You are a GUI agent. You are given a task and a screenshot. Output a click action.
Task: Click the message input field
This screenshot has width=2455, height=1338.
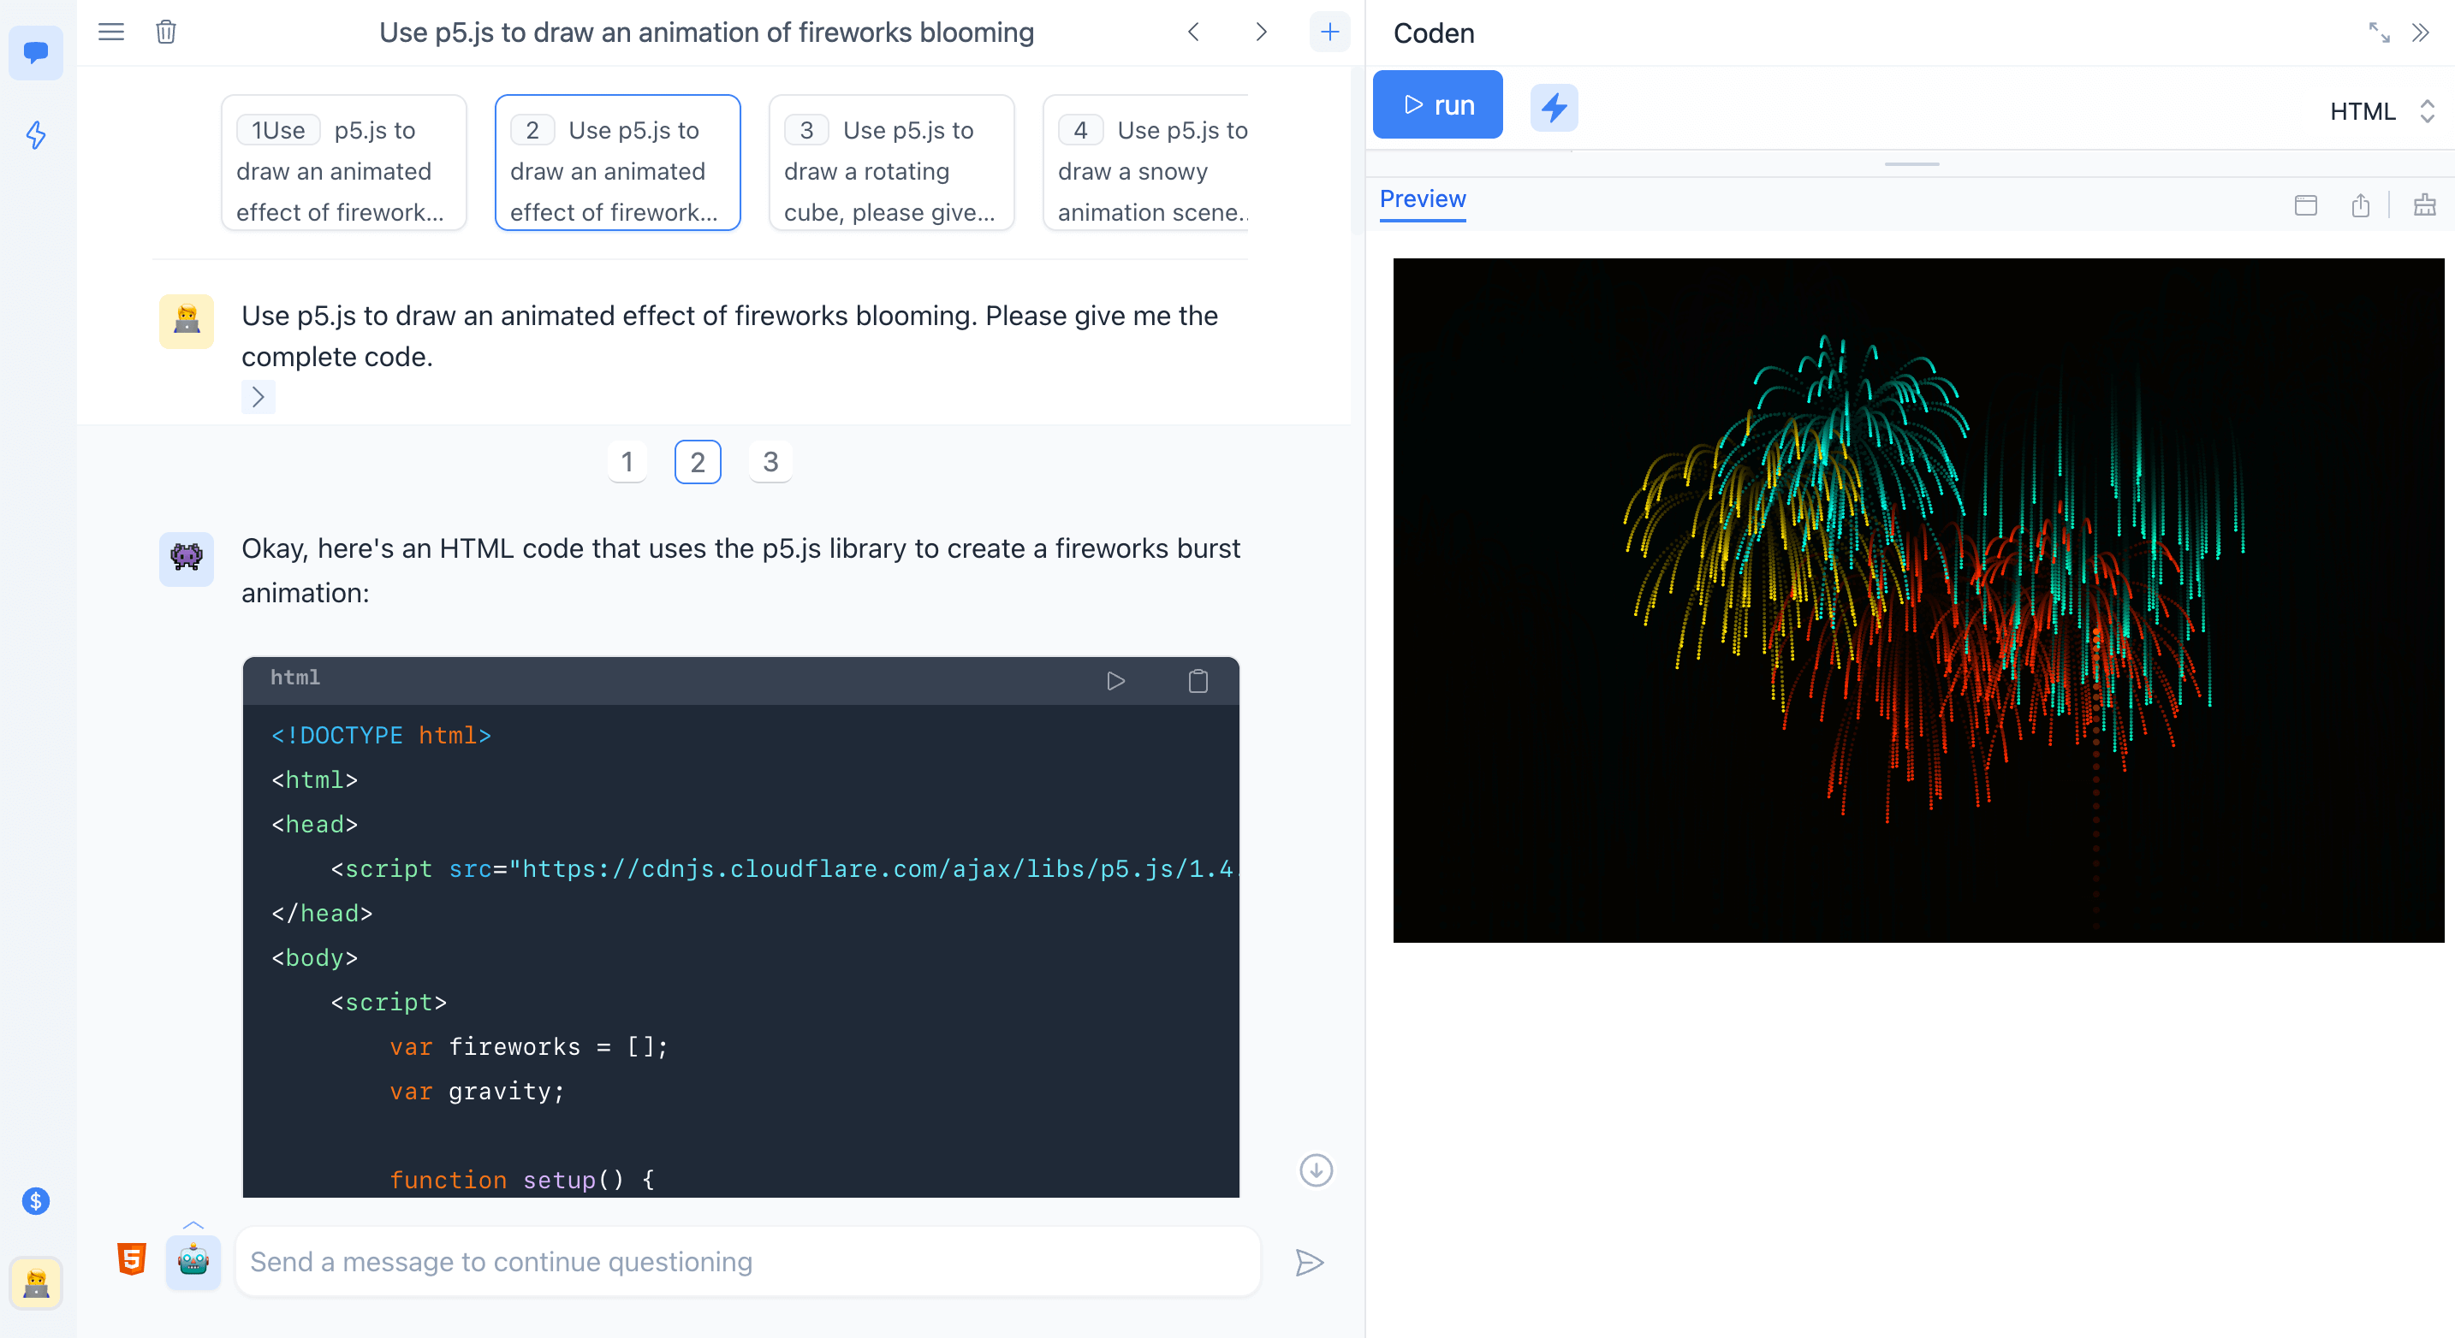tap(748, 1262)
